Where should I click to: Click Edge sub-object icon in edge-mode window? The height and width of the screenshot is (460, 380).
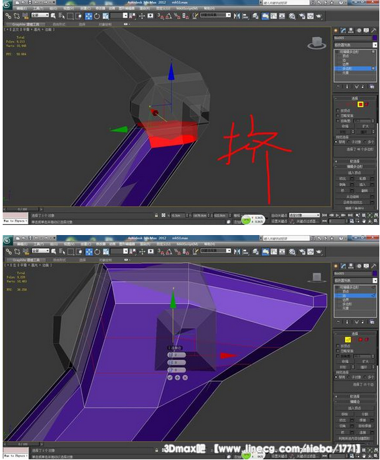tap(348, 339)
